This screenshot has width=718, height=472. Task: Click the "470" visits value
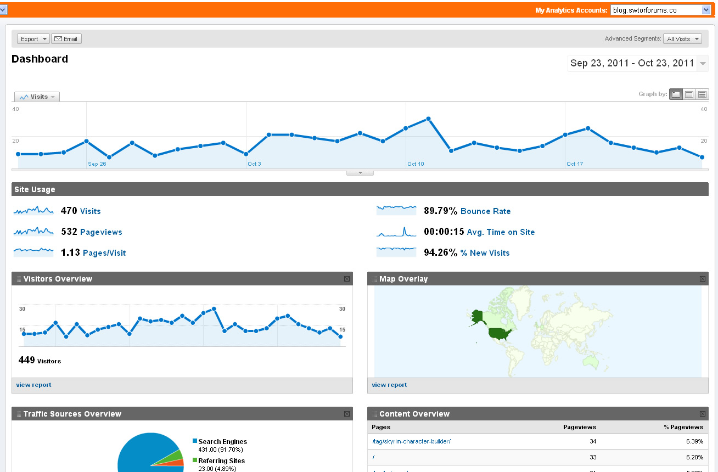[x=69, y=211]
